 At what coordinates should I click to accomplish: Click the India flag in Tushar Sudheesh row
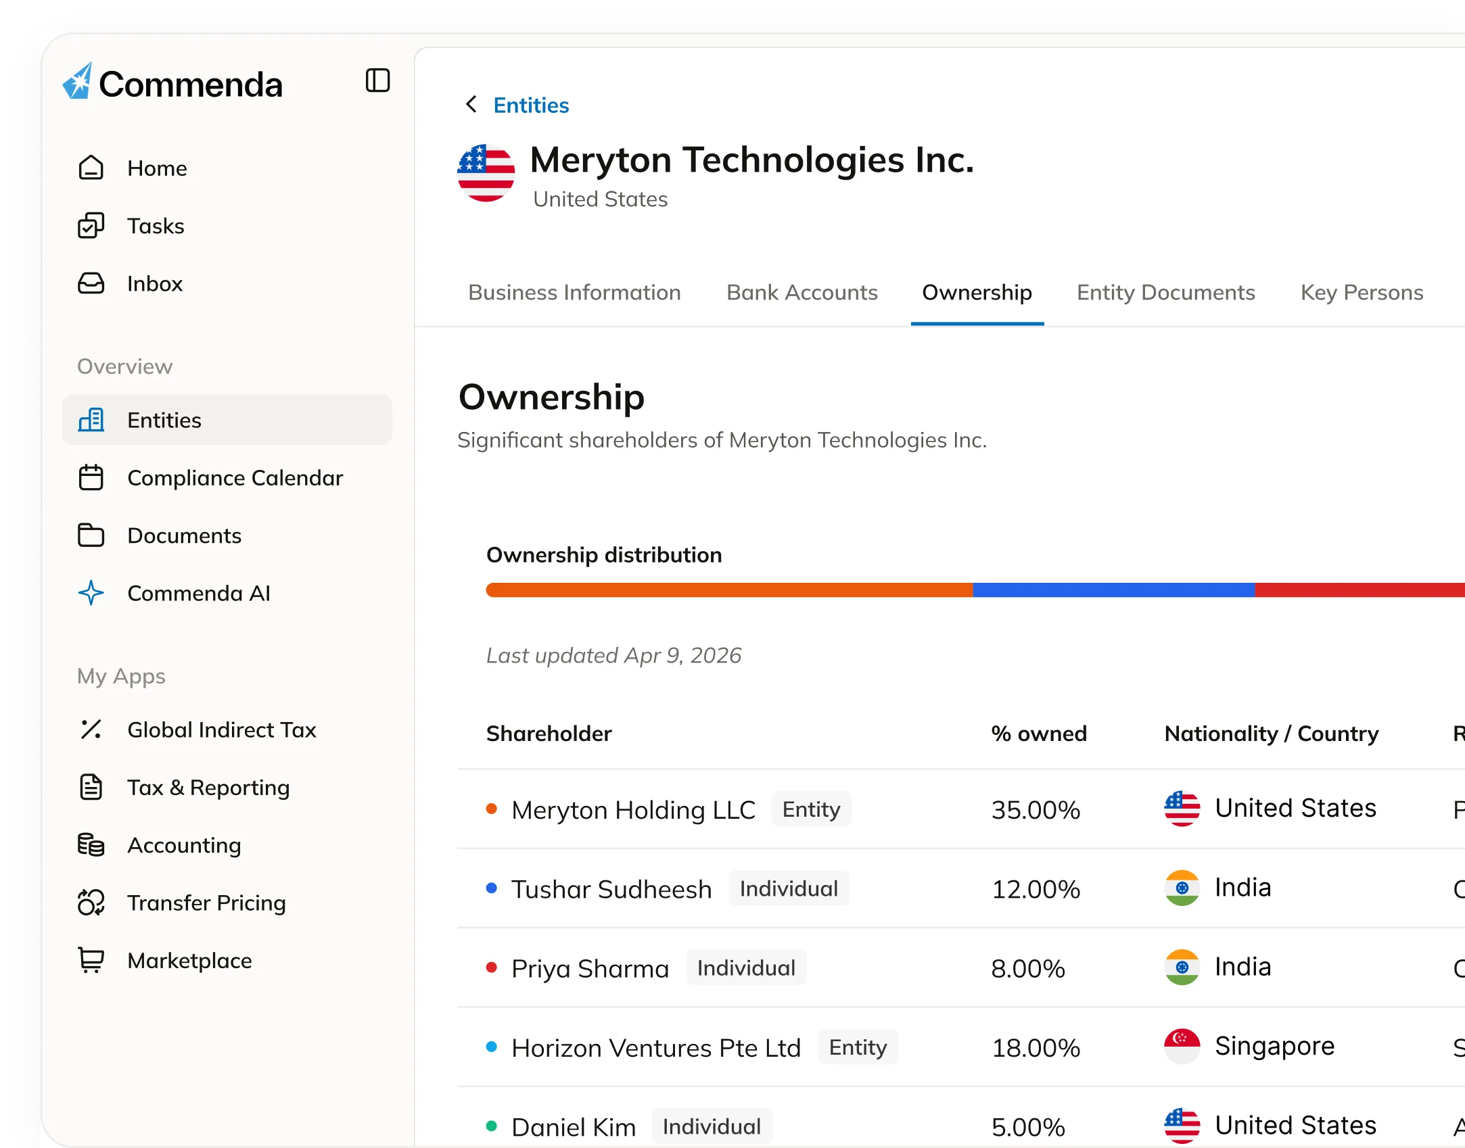[1182, 888]
